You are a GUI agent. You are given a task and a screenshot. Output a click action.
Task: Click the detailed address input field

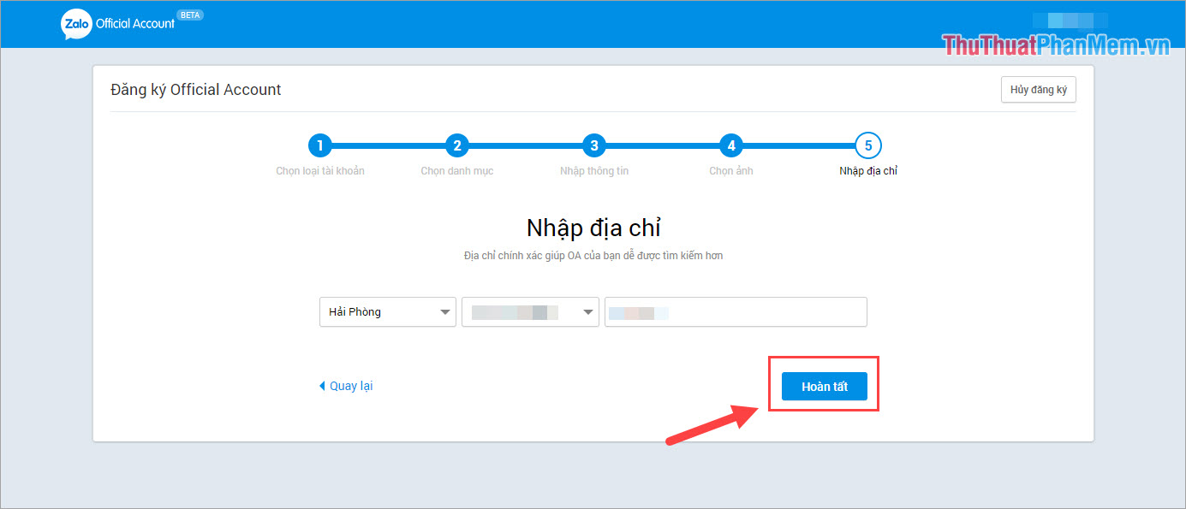[x=735, y=311]
